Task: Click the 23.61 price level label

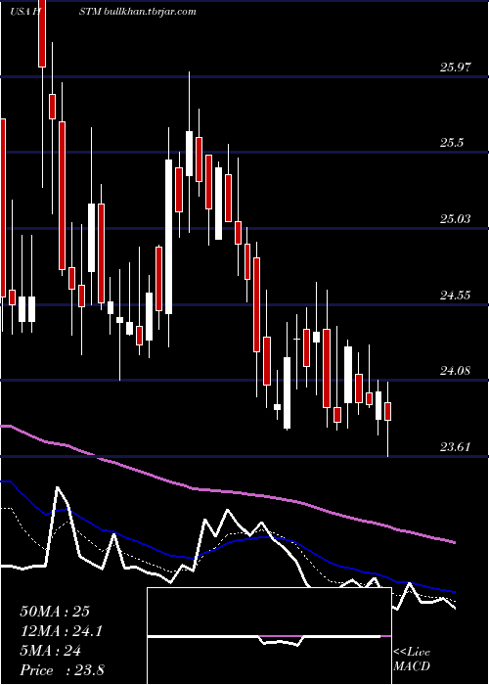Action: (x=456, y=446)
